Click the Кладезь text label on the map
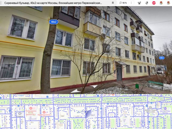This screenshot has width=172, height=129. [20, 116]
